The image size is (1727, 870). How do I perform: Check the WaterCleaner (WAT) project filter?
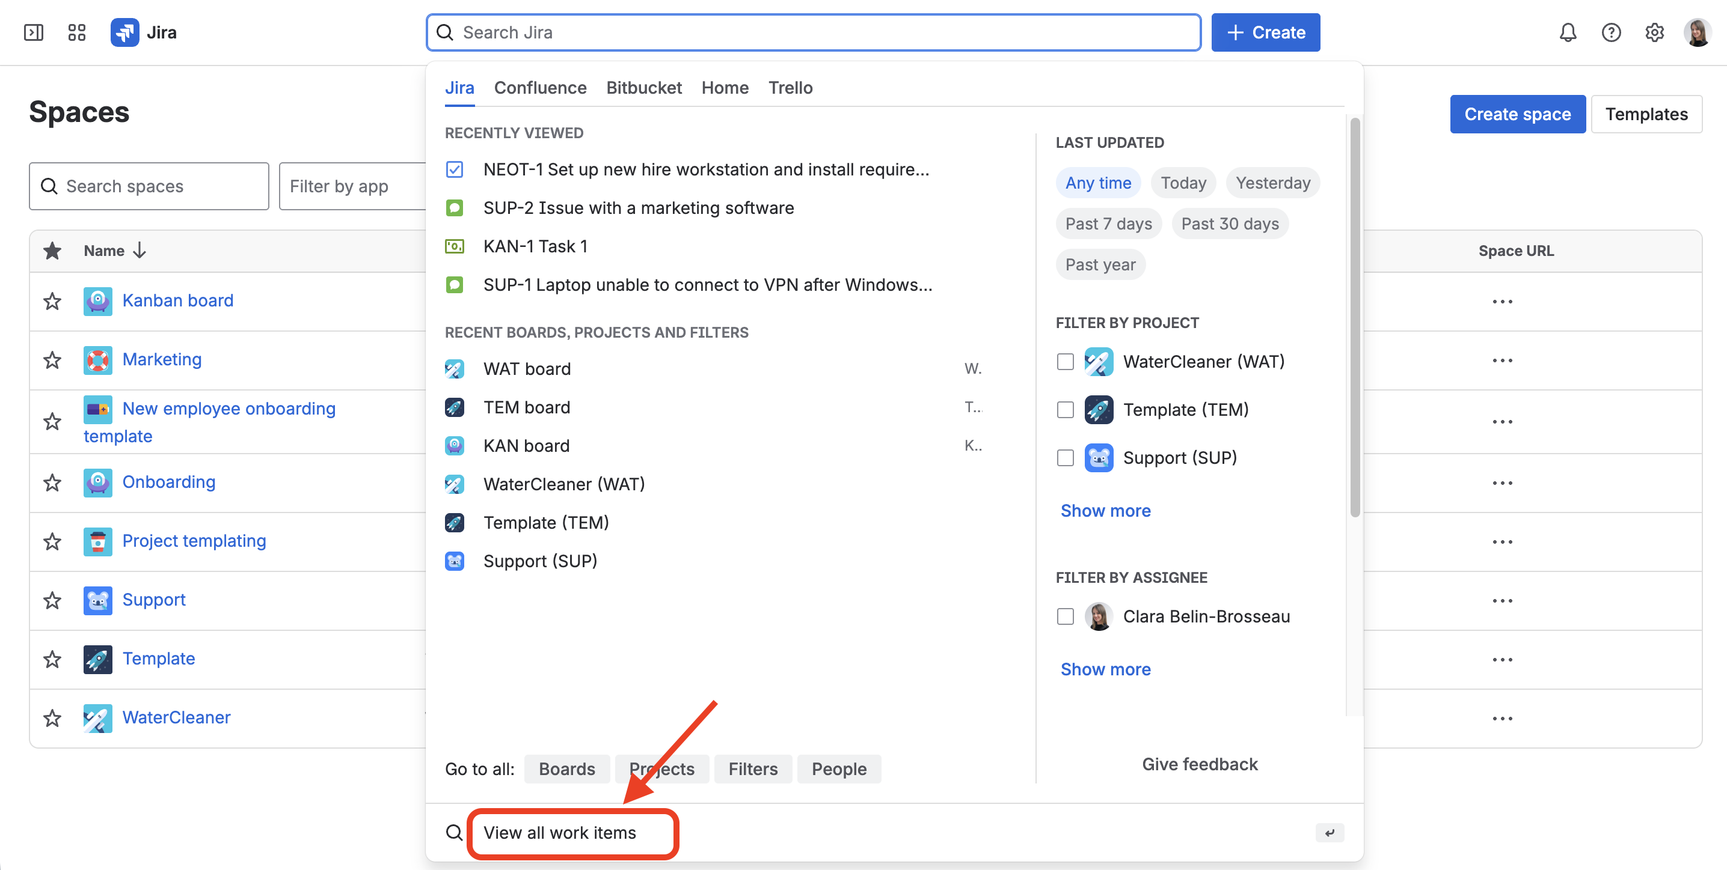pyautogui.click(x=1064, y=362)
